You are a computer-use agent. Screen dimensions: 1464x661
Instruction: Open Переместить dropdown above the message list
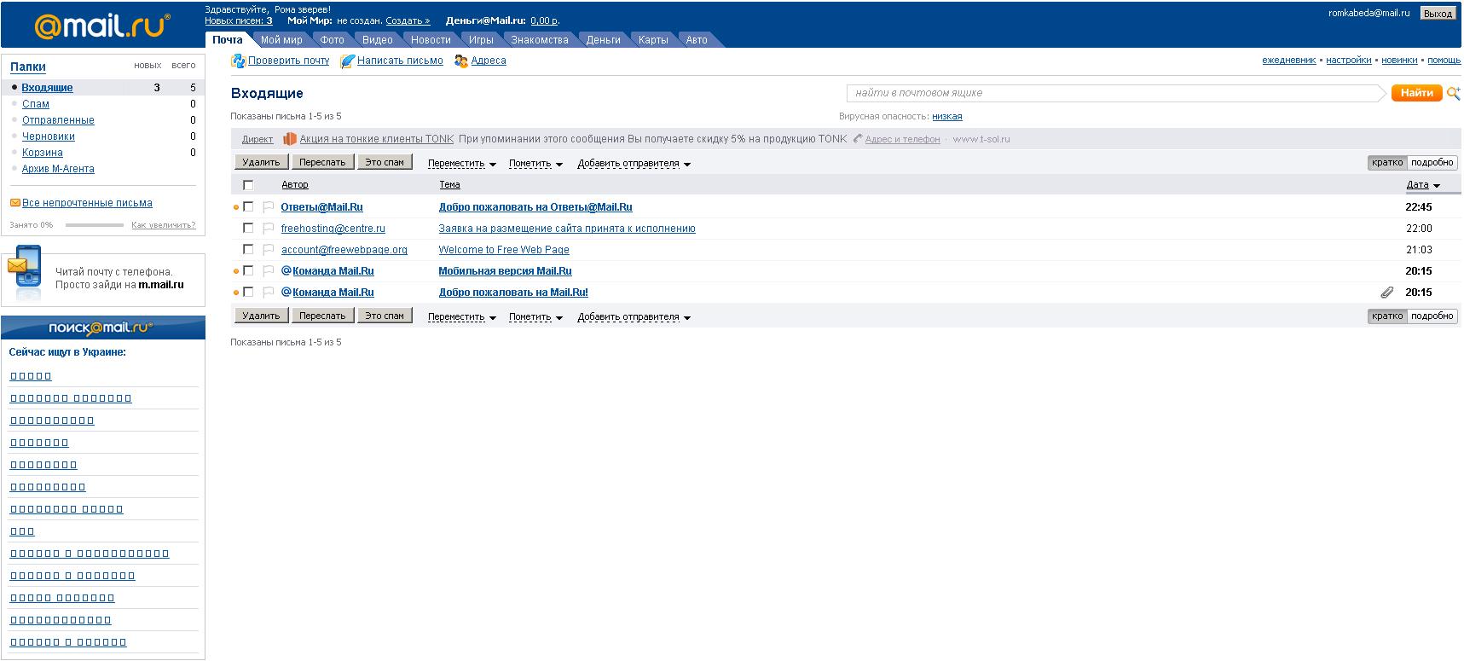click(462, 164)
